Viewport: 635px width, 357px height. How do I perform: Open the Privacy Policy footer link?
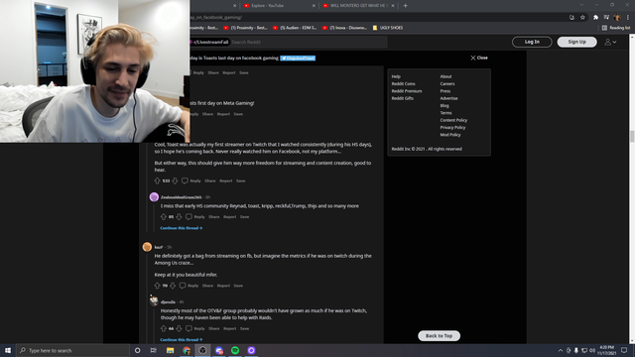click(452, 128)
